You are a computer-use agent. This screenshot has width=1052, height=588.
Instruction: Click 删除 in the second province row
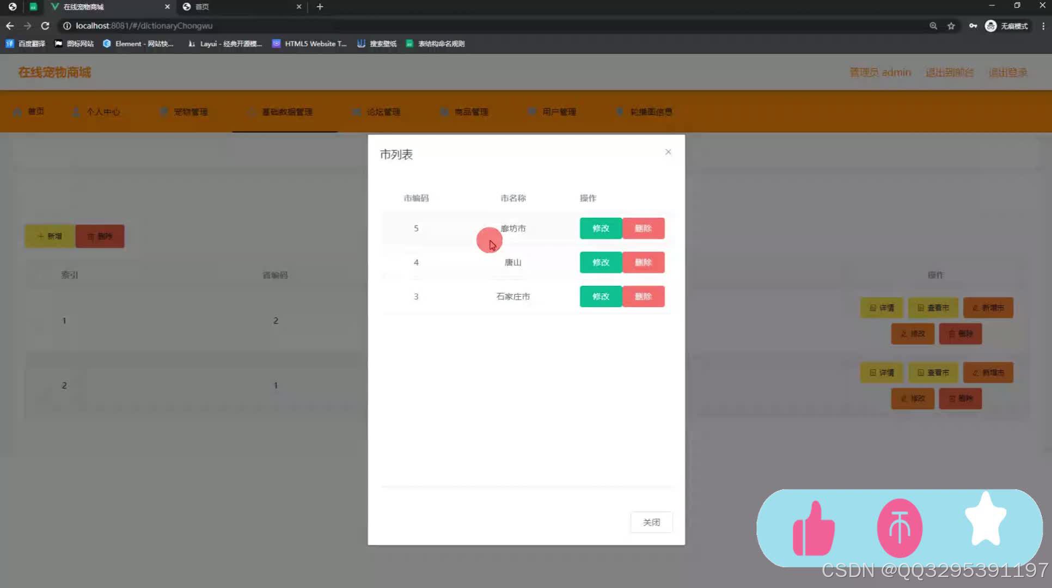pyautogui.click(x=961, y=399)
